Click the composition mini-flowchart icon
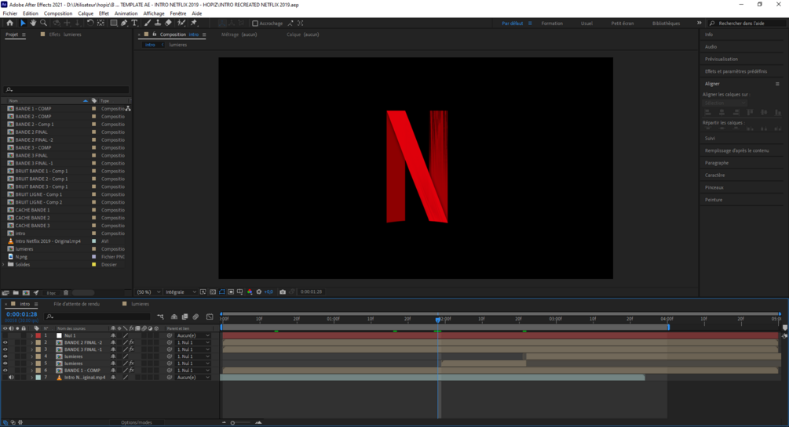This screenshot has width=789, height=427. coord(160,317)
